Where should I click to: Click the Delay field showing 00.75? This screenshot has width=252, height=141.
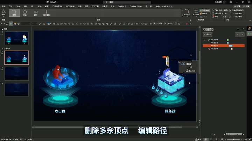(x=225, y=16)
